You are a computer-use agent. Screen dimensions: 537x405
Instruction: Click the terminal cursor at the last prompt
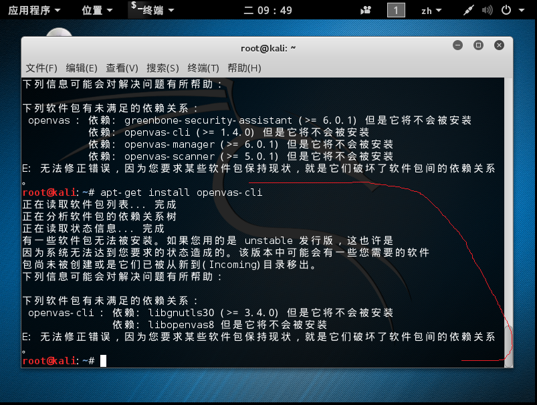[x=103, y=361]
